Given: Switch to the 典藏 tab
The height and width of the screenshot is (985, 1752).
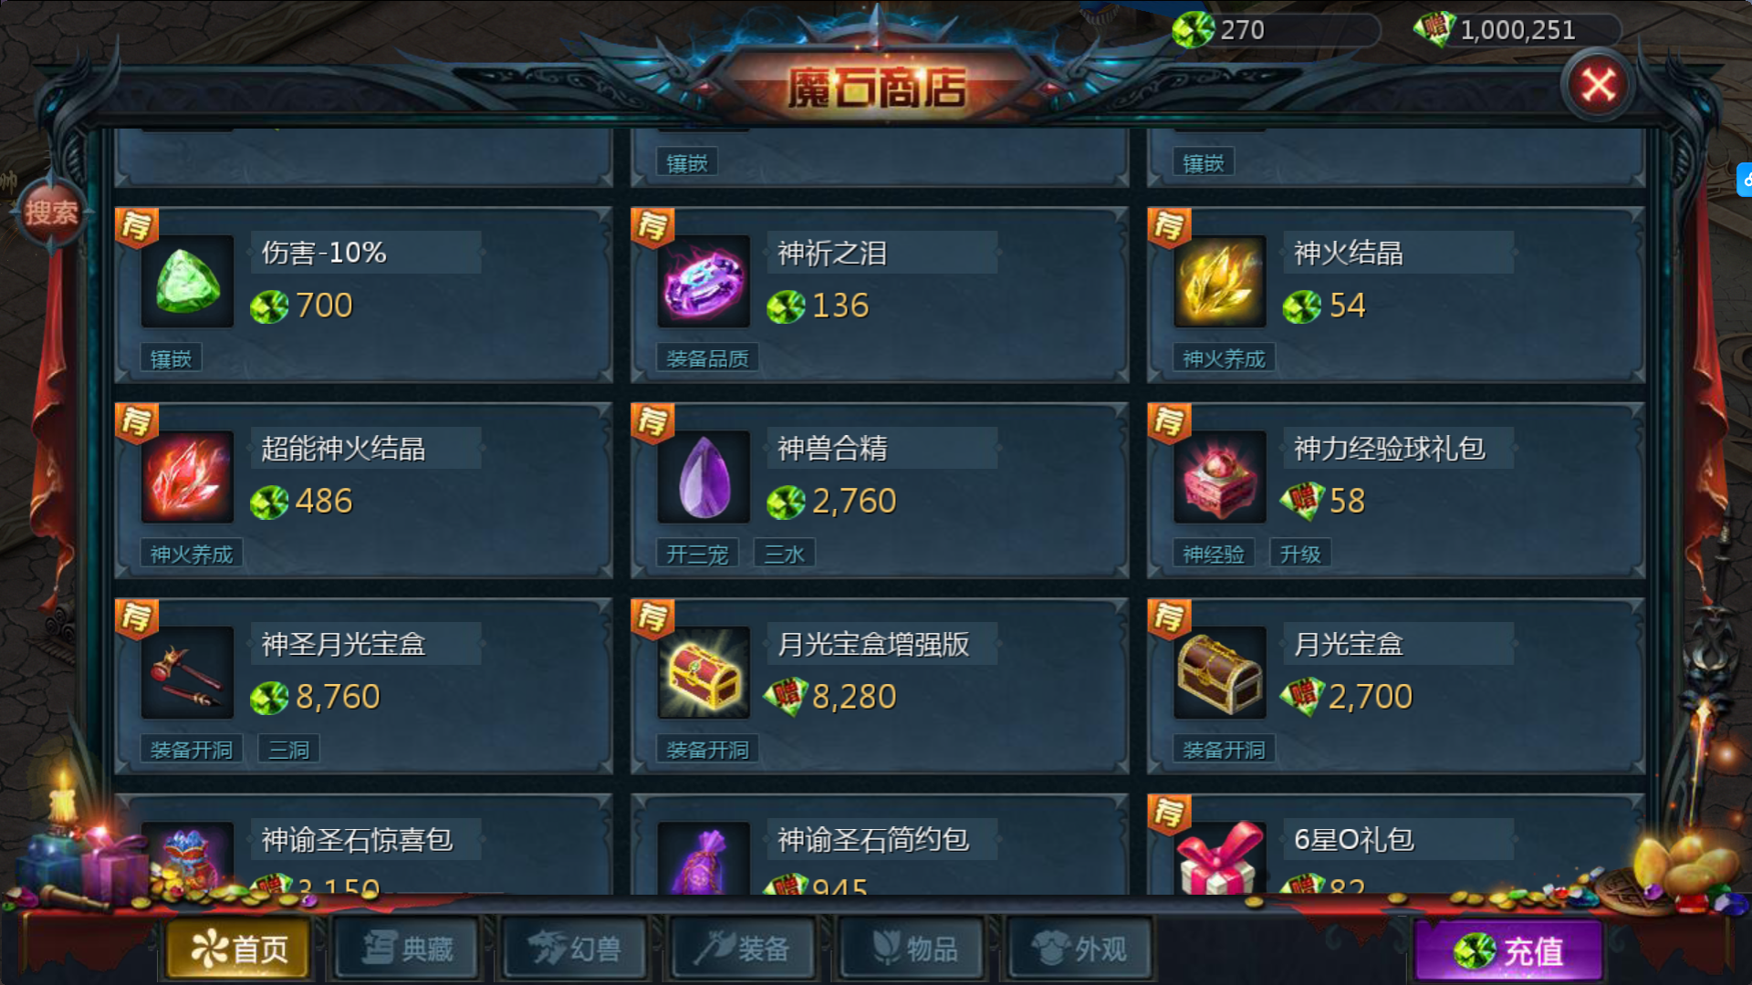Looking at the screenshot, I should pyautogui.click(x=407, y=949).
